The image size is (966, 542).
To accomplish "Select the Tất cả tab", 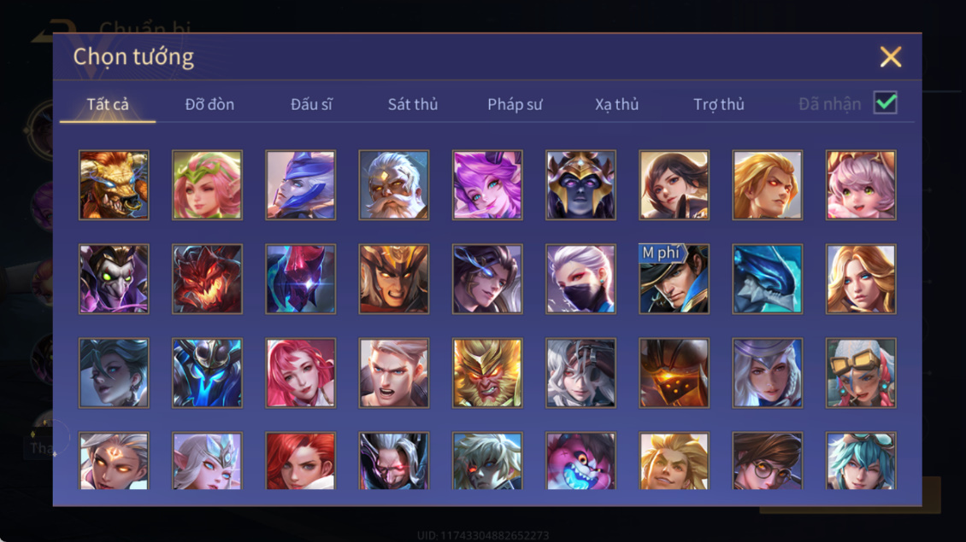I will click(x=108, y=105).
